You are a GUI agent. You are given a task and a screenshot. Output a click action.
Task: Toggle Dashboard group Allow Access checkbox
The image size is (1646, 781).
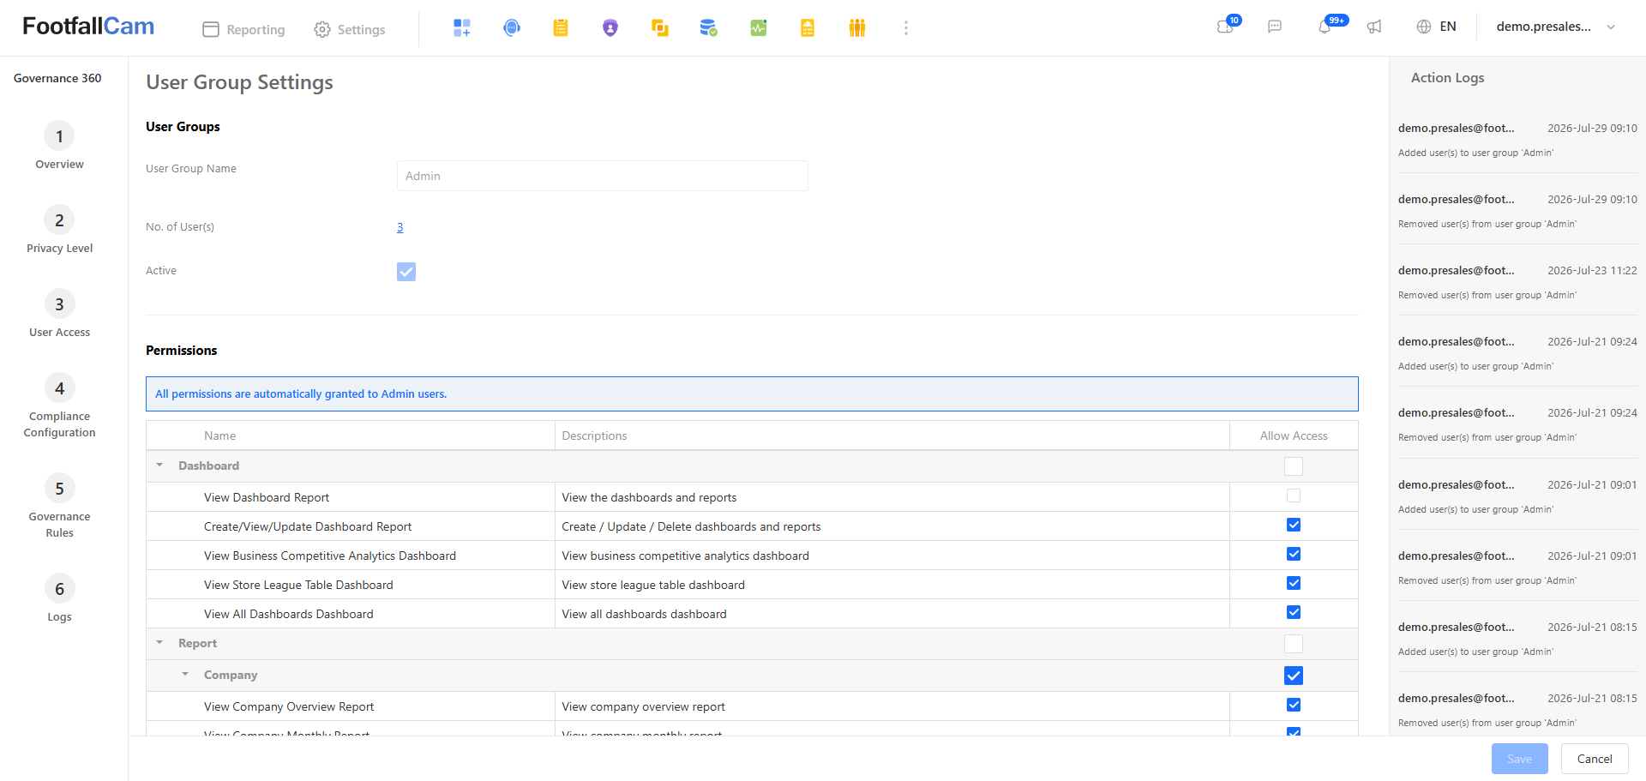tap(1294, 466)
